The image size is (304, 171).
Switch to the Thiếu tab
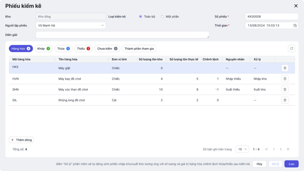point(83,49)
